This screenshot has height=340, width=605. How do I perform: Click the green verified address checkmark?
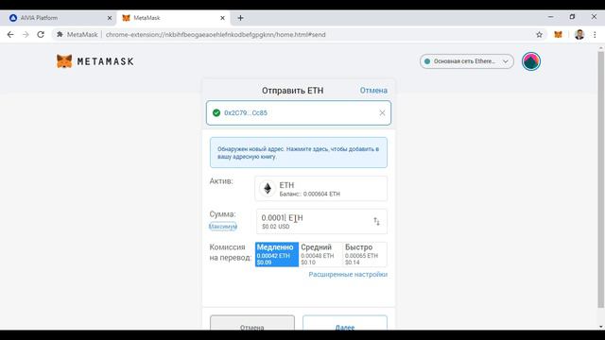coord(216,112)
